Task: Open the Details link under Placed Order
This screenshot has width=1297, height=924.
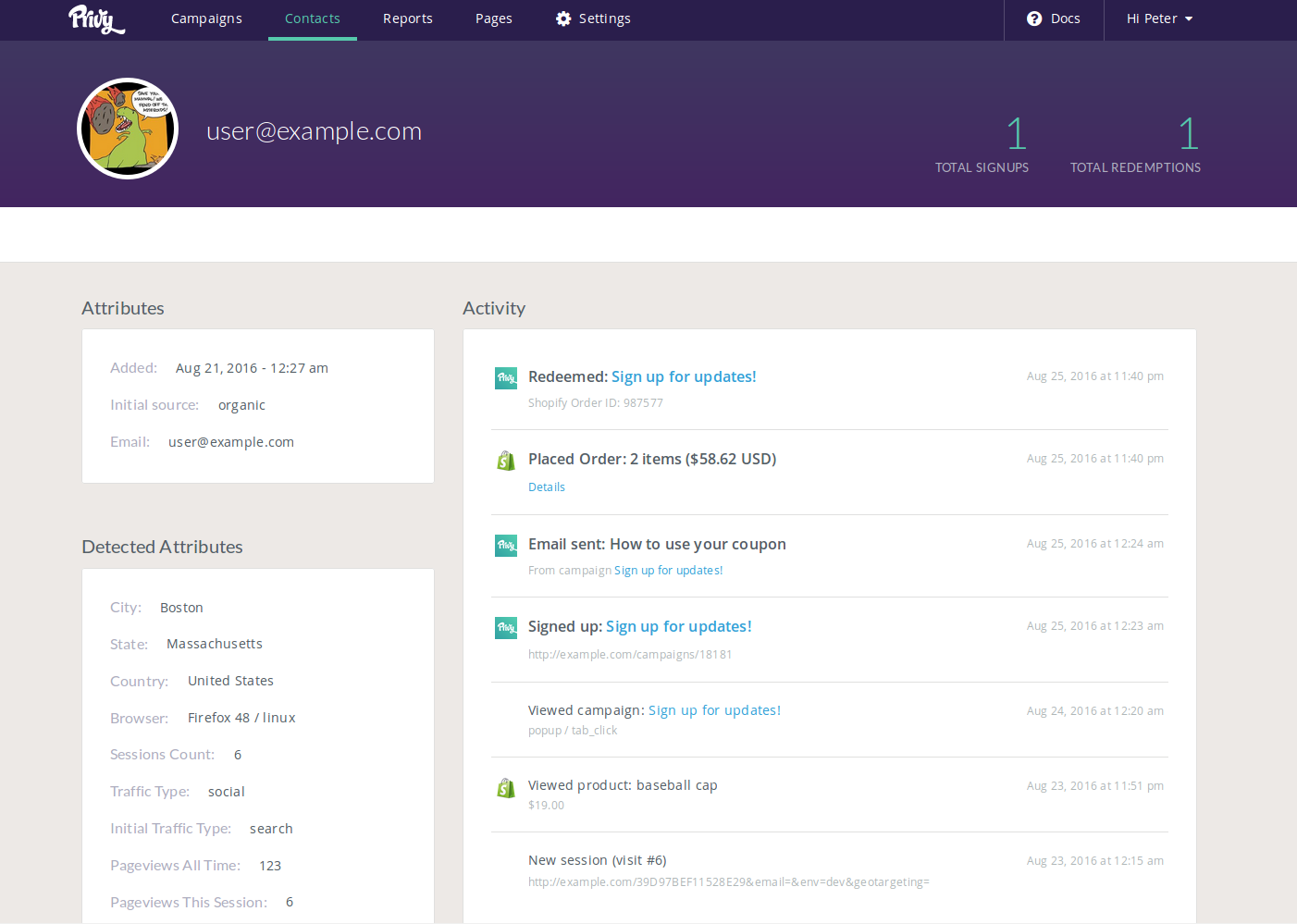Action: 546,487
